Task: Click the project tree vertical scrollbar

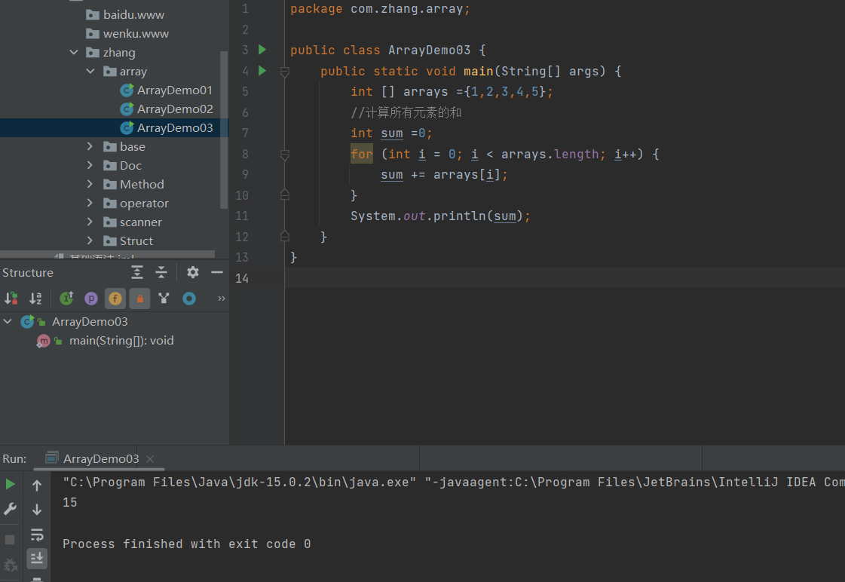Action: tap(224, 130)
